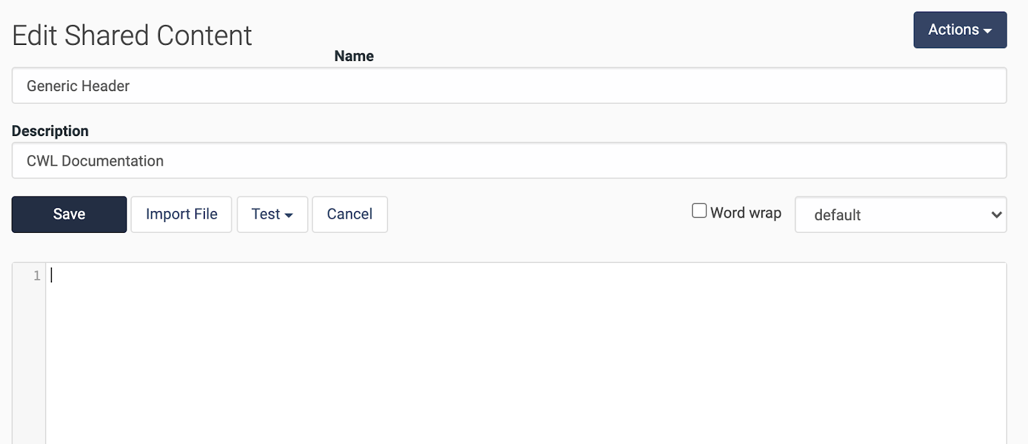Cancel editing the shared content
This screenshot has height=444, width=1028.
350,214
